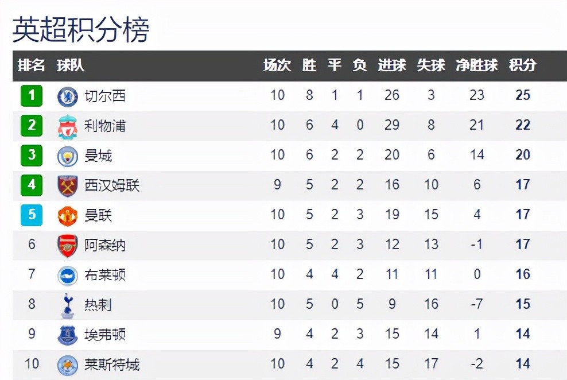Open the 切尔西 team name link
Viewport: 567px width, 380px height.
pos(105,96)
